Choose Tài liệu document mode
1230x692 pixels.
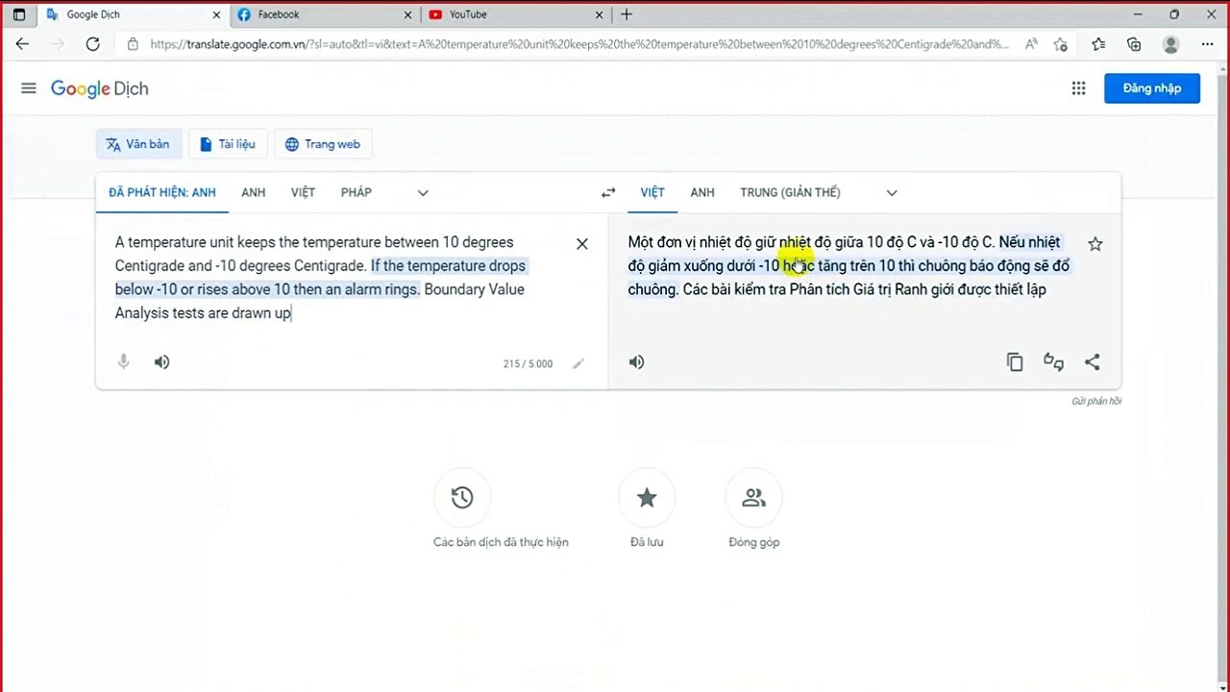(x=228, y=144)
